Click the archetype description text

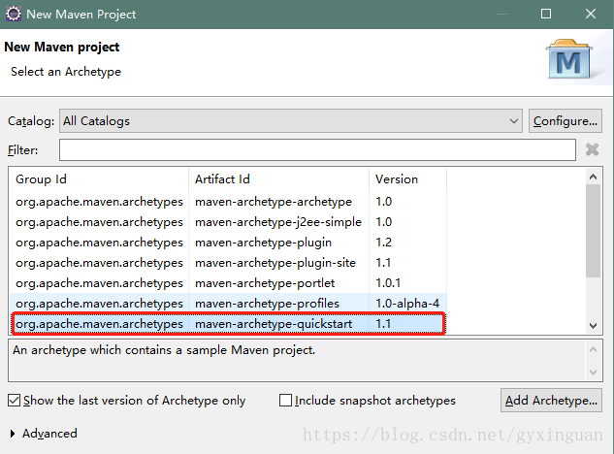point(164,350)
